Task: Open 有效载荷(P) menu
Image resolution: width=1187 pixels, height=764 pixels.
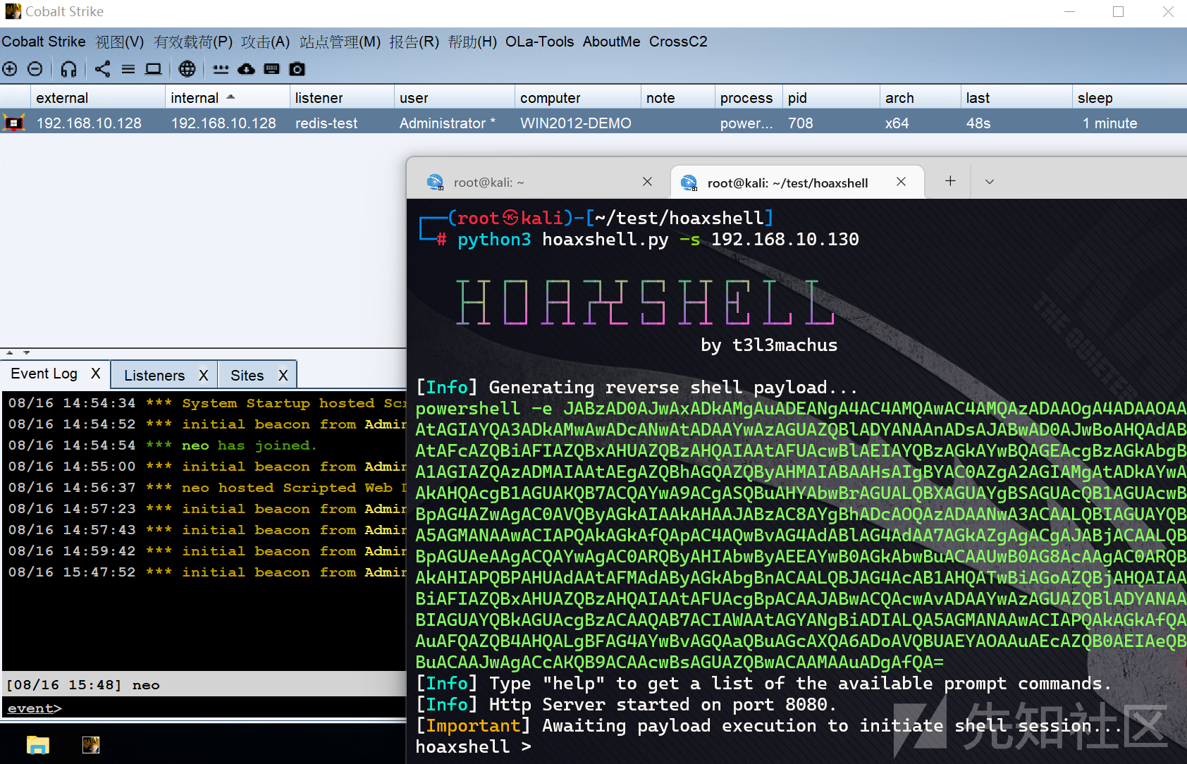Action: point(193,42)
